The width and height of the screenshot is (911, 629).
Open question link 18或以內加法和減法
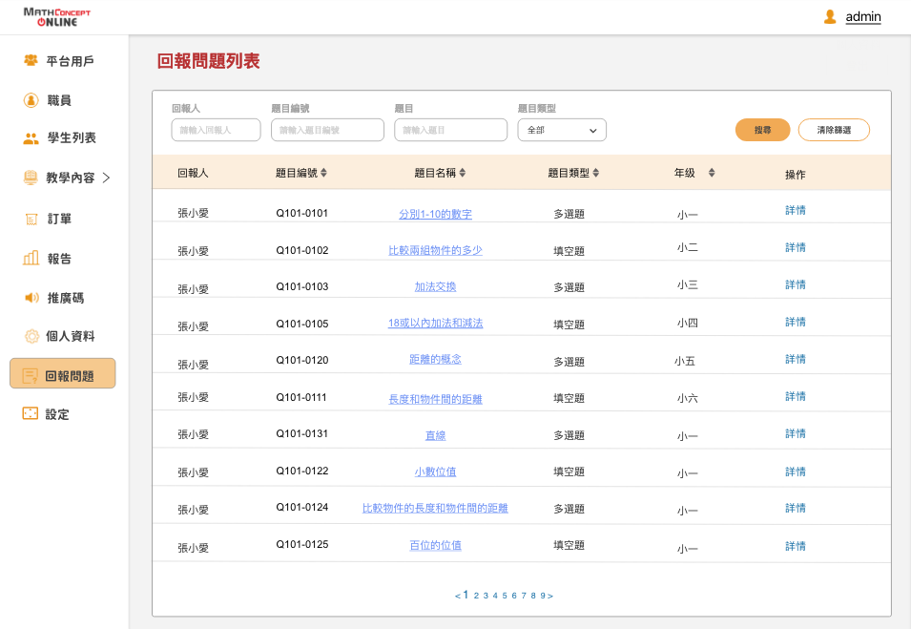(x=435, y=324)
